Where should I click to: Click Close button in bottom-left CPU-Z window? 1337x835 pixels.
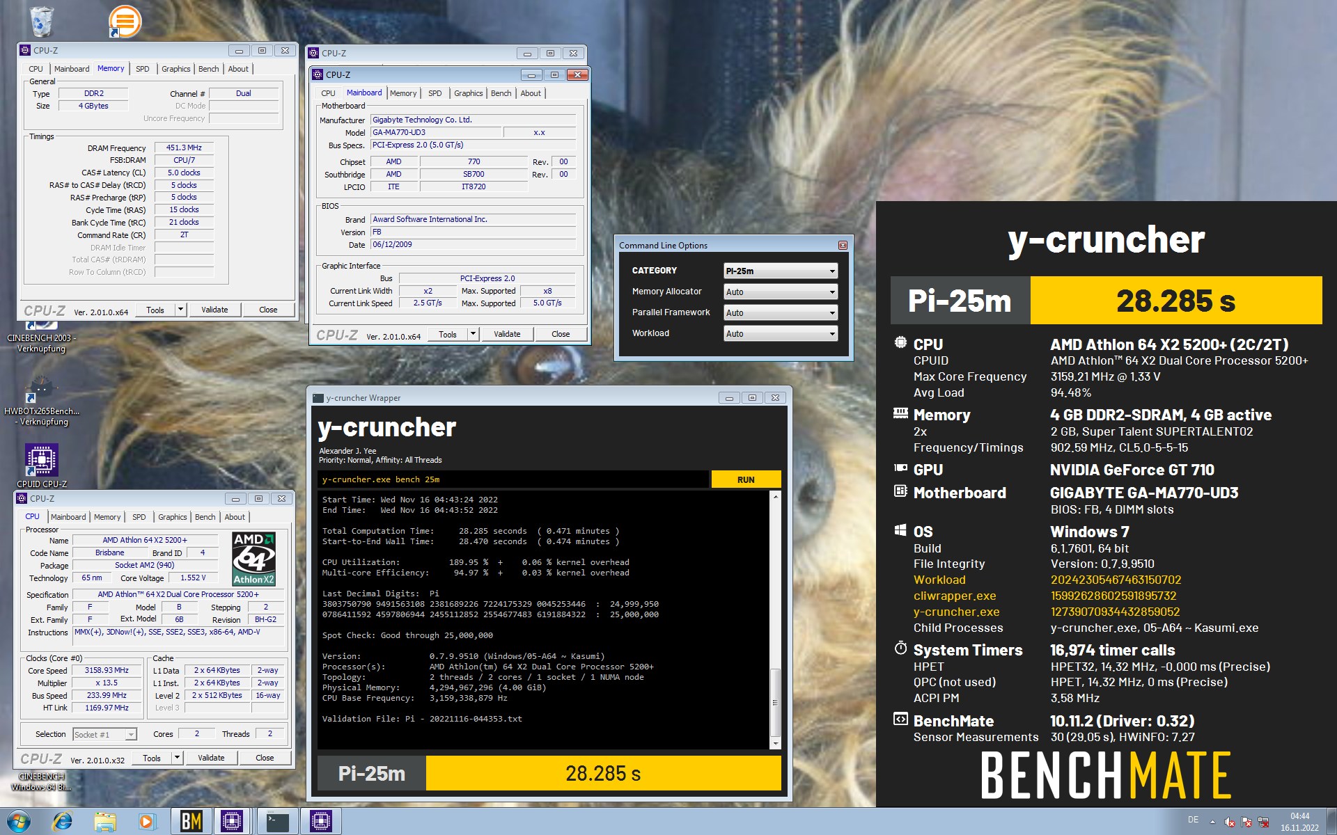pos(265,758)
